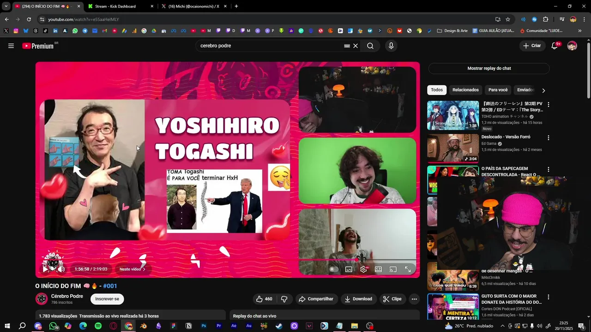Viewport: 591px width, 332px height.
Task: Click the Clipe button
Action: [392, 299]
